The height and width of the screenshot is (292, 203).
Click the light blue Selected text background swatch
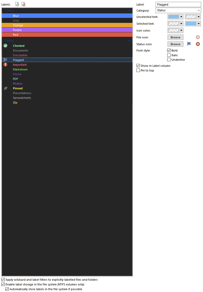tap(191, 24)
